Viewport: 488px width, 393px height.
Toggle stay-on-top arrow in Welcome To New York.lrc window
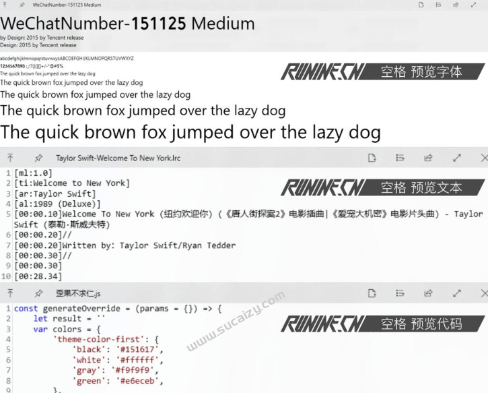pyautogui.click(x=10, y=158)
